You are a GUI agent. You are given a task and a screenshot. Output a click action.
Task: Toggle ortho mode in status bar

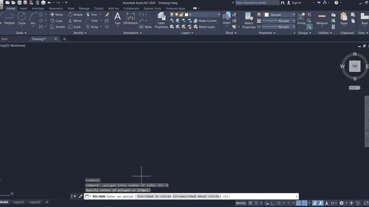coord(273,203)
